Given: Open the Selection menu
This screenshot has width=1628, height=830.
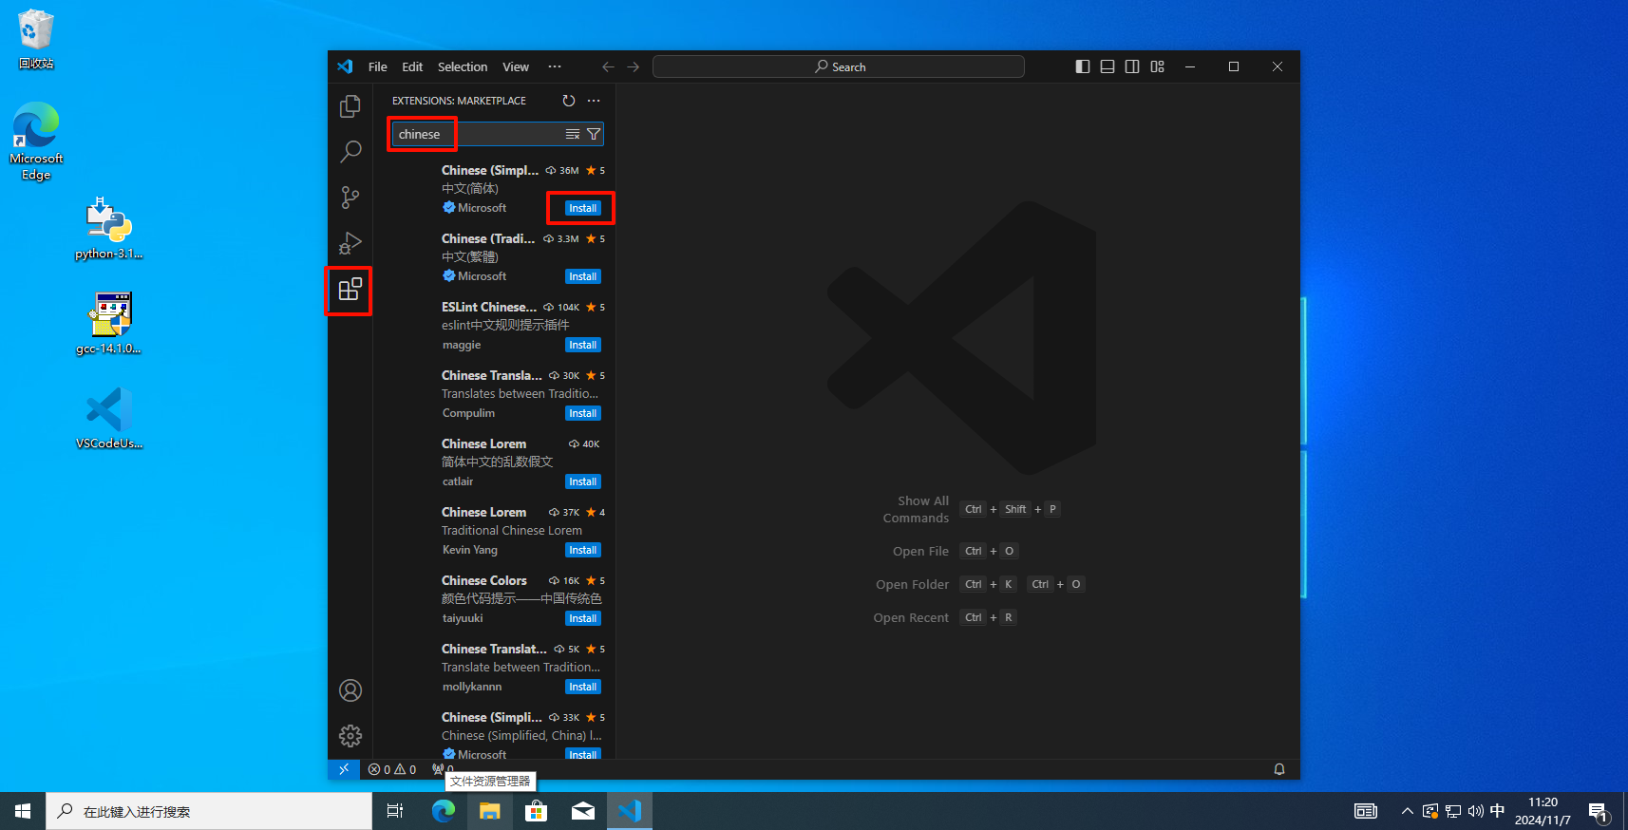Looking at the screenshot, I should click(462, 66).
